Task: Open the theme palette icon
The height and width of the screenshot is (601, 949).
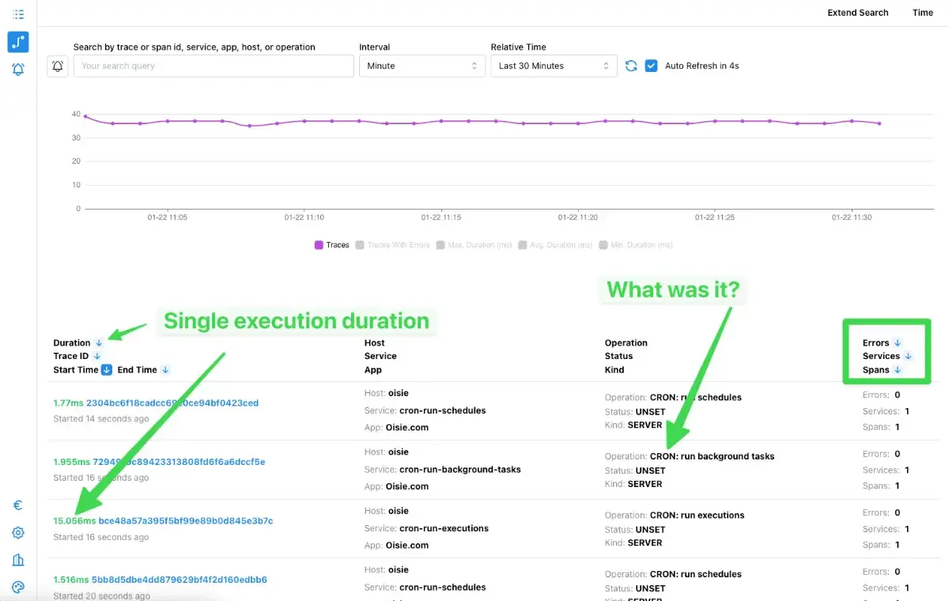Action: point(18,587)
